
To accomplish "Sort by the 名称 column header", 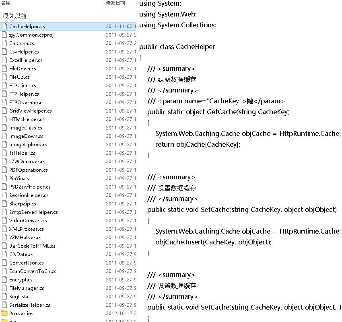I will click(x=6, y=3).
